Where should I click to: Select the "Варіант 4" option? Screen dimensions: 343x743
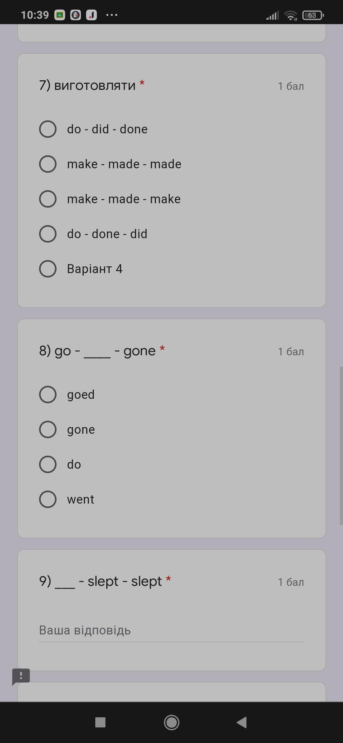[x=48, y=269]
